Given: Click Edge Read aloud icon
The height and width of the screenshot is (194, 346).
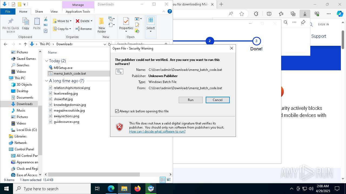Looking at the screenshot, I should (x=231, y=14).
